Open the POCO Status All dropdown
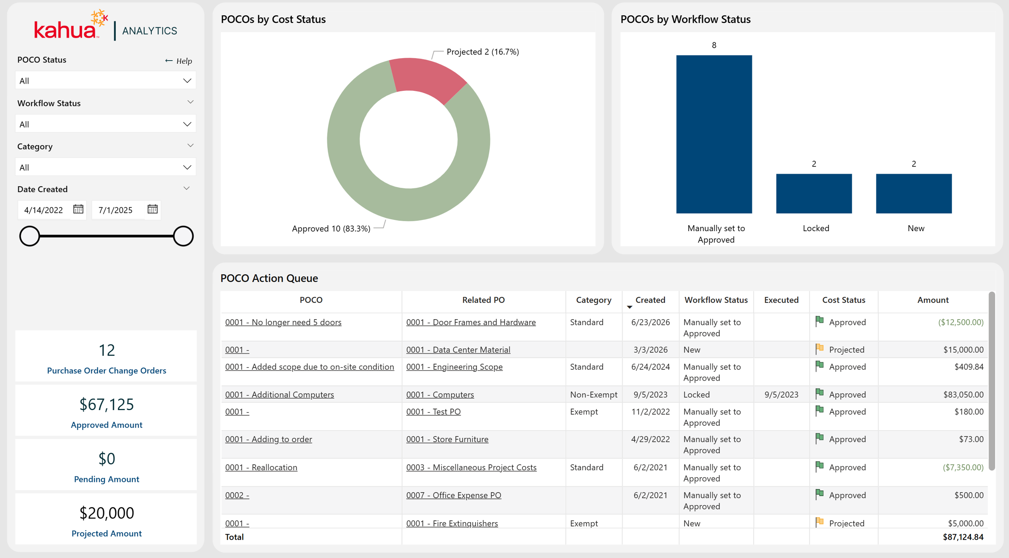The width and height of the screenshot is (1009, 558). (106, 81)
